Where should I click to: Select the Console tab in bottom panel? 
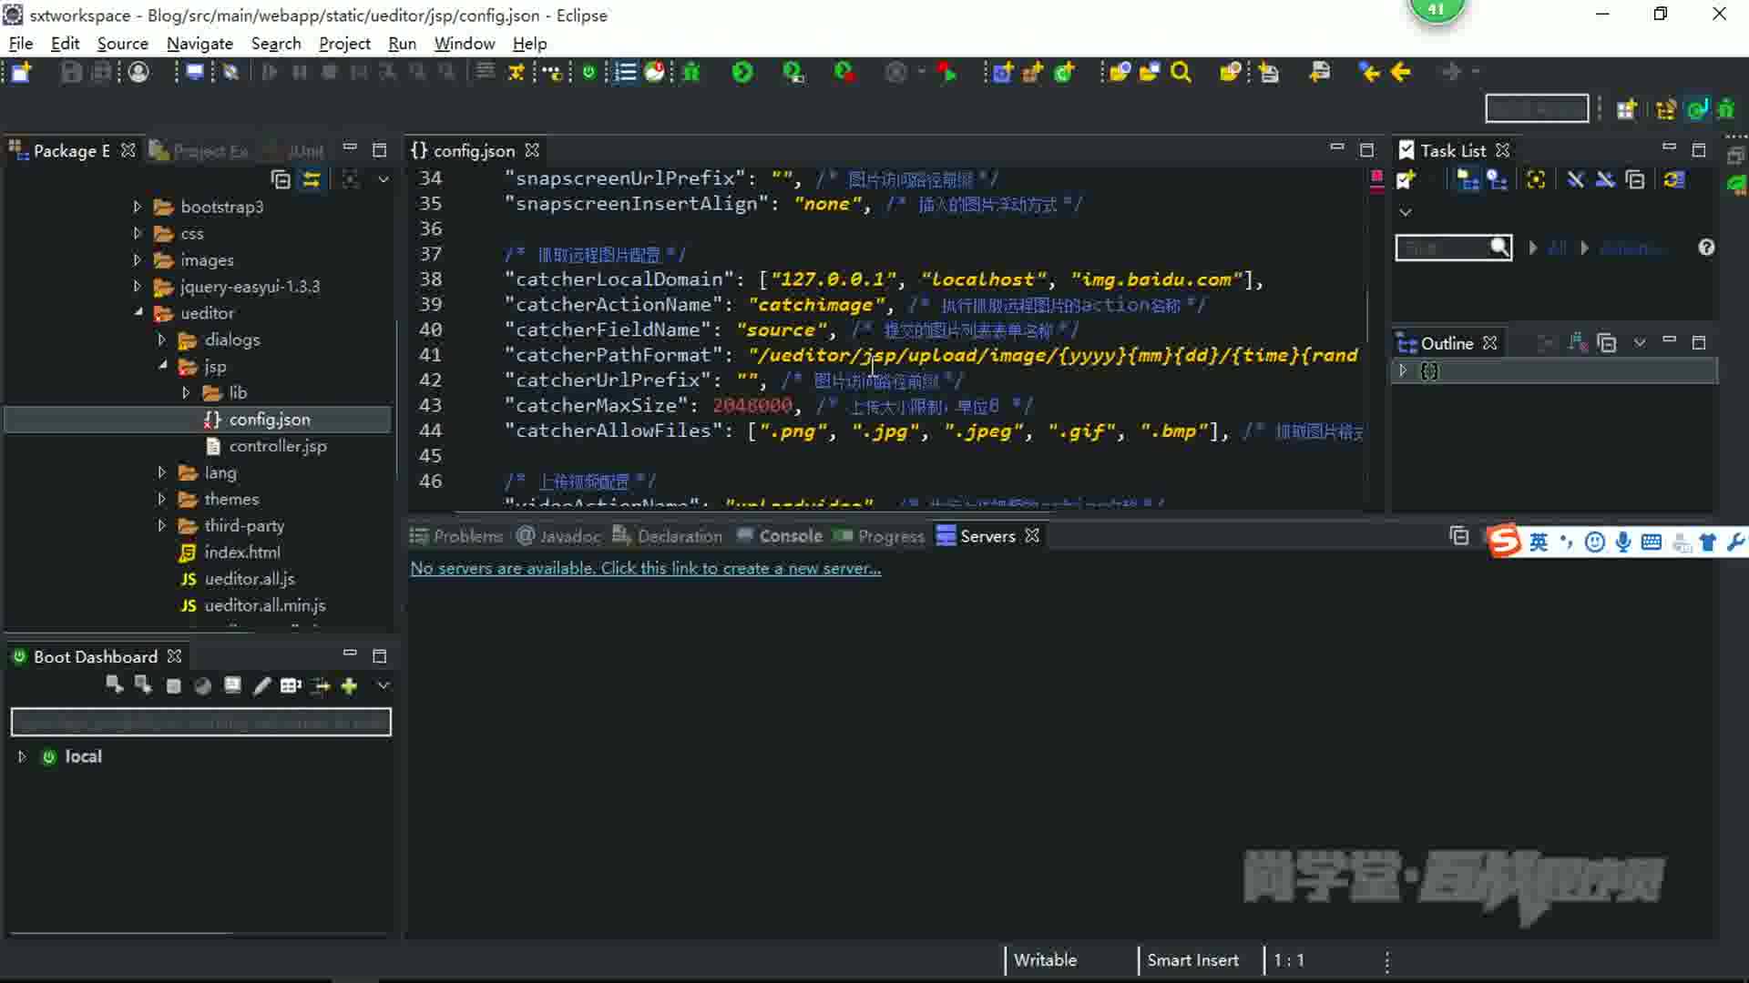point(789,535)
